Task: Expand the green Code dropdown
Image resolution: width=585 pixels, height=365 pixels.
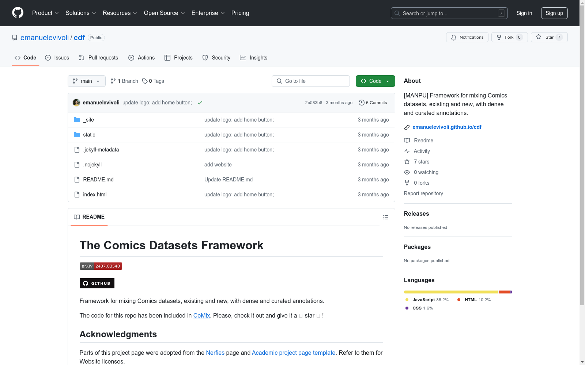Action: (375, 81)
